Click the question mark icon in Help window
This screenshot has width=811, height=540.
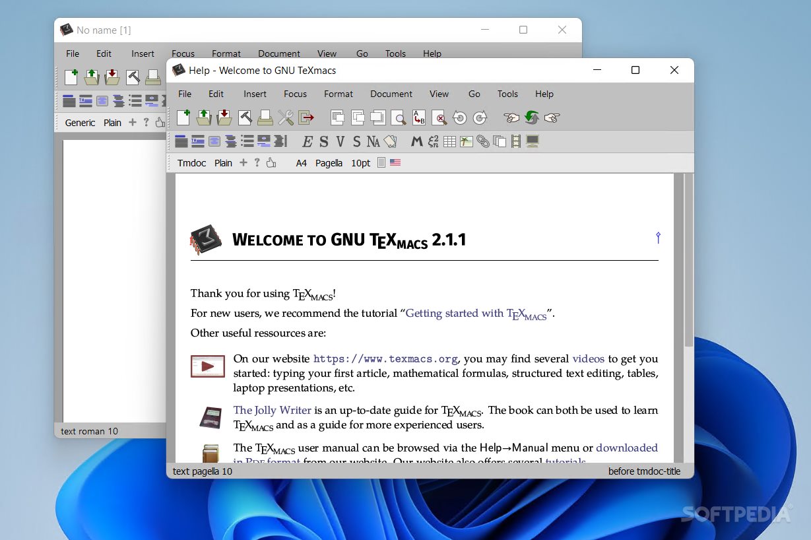coord(257,162)
